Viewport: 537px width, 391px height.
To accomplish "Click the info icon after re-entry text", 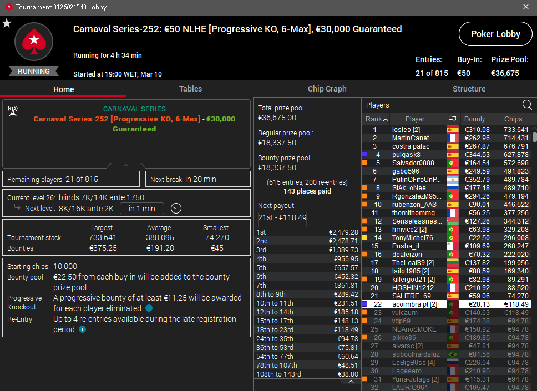I will click(83, 329).
